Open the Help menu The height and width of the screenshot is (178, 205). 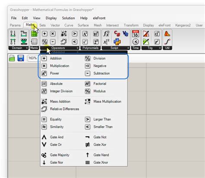tap(84, 18)
